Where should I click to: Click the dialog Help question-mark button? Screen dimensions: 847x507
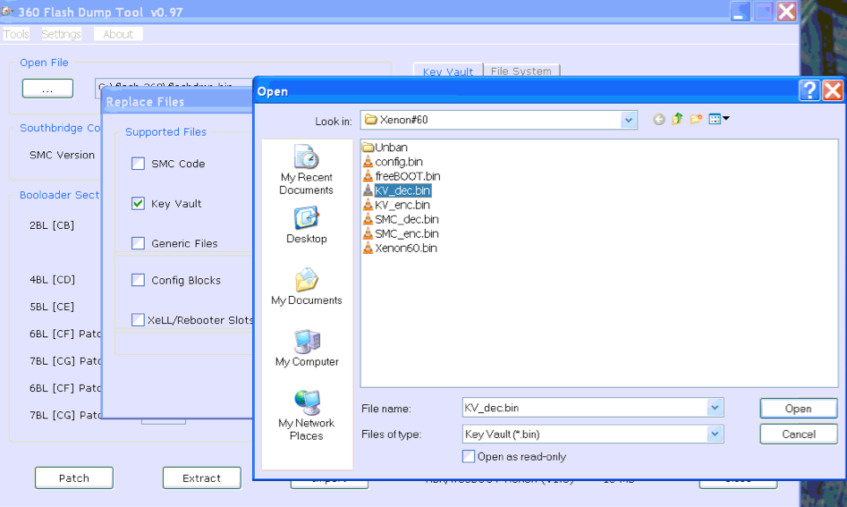pos(809,90)
